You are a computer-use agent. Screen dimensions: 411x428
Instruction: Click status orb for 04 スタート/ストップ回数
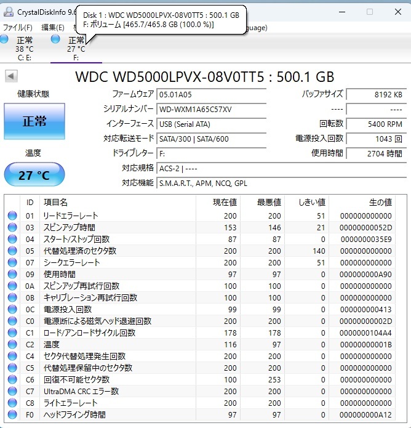click(12, 239)
